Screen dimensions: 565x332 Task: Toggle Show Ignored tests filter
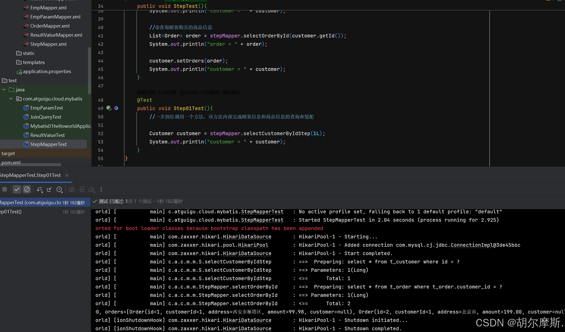pyautogui.click(x=27, y=189)
